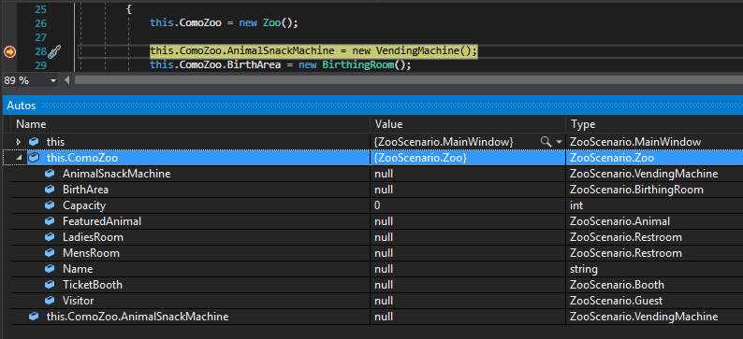Expand the 'this' row in Autos
Viewport: 743px width, 339px height.
tap(19, 142)
